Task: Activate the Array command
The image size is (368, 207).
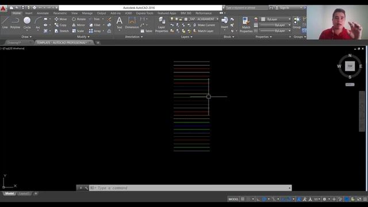Action: tap(95, 31)
